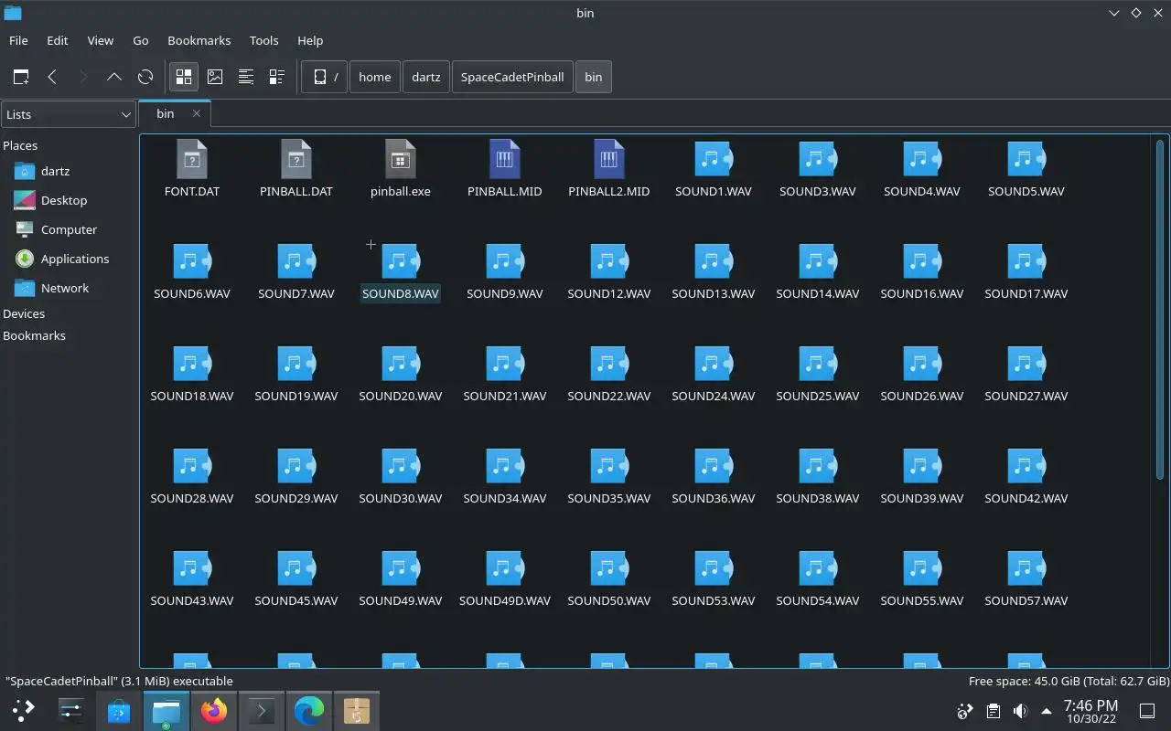
Task: Select the SOUND1.WAV audio icon
Action: point(714,159)
